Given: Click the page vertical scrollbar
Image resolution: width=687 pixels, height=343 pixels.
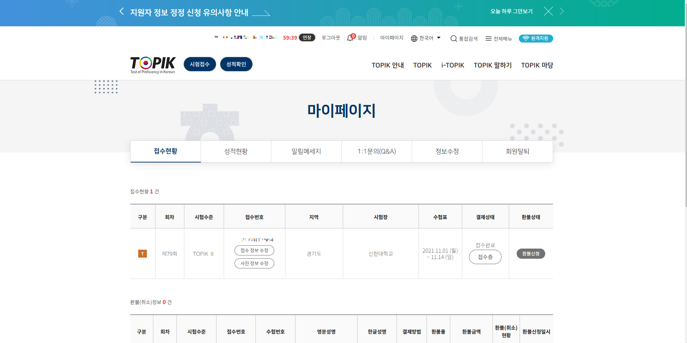Looking at the screenshot, I should 686,104.
